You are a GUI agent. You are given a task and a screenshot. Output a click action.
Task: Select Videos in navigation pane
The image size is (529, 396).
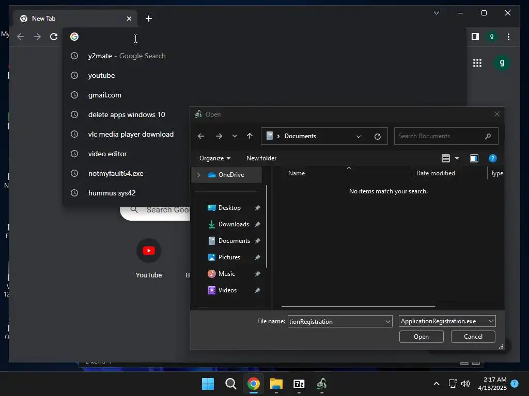227,290
